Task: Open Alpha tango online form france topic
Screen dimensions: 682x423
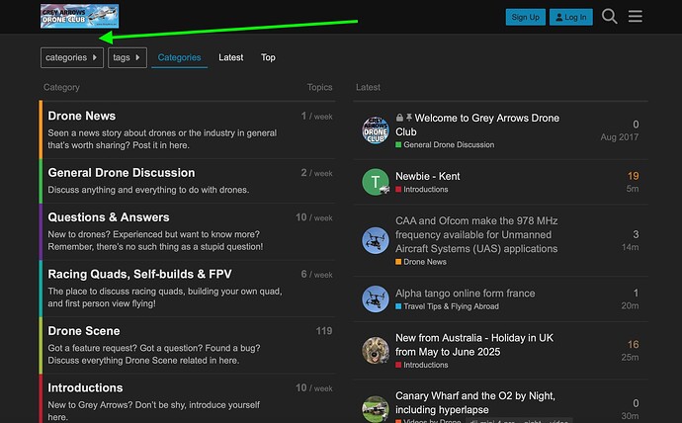Action: tap(465, 294)
